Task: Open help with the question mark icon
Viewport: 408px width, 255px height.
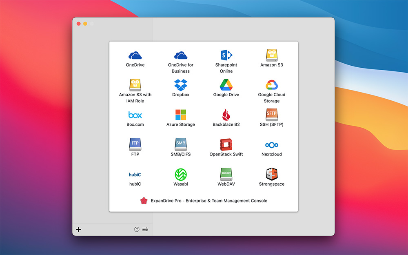Action: coord(137,229)
